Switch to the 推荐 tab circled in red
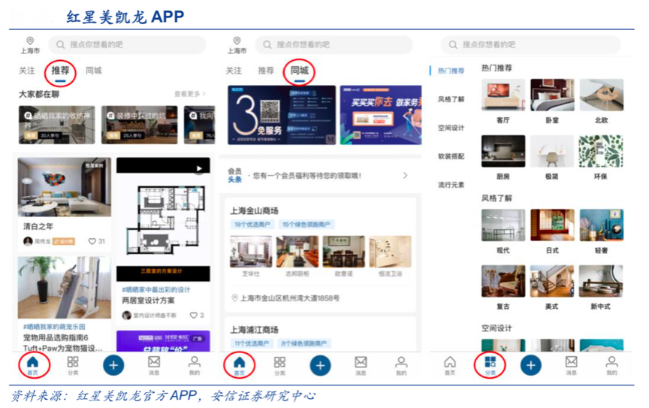 click(60, 71)
